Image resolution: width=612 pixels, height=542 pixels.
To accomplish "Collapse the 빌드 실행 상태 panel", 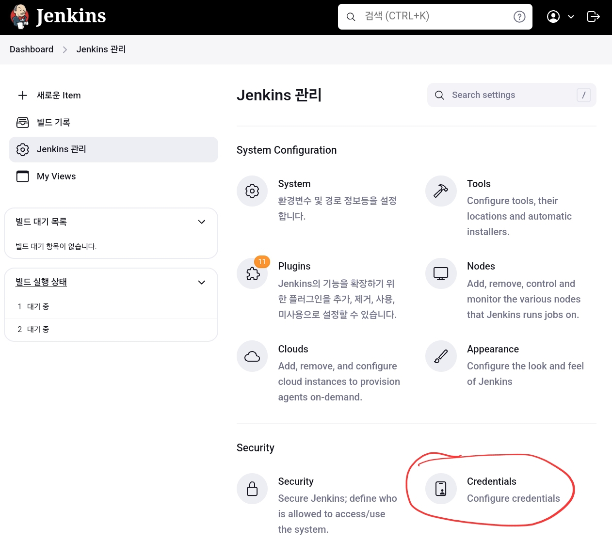I will pyautogui.click(x=201, y=282).
